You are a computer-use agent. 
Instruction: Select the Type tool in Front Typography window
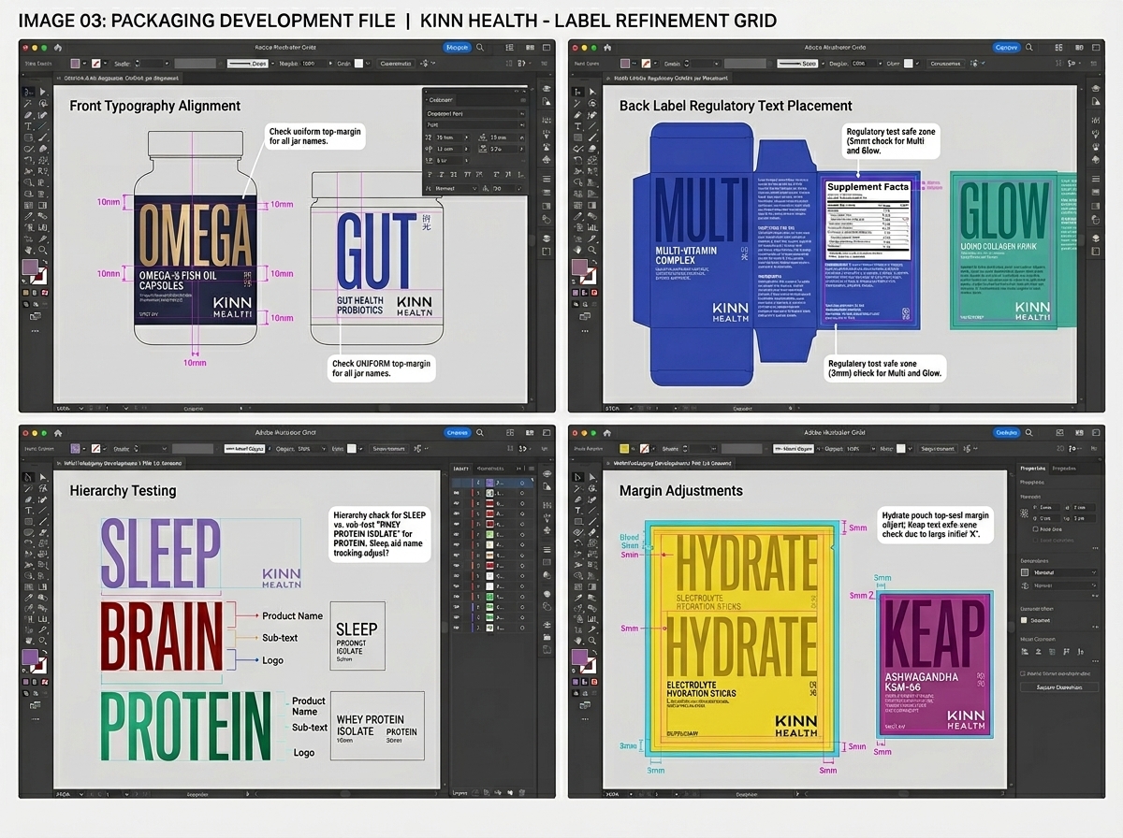click(x=28, y=126)
